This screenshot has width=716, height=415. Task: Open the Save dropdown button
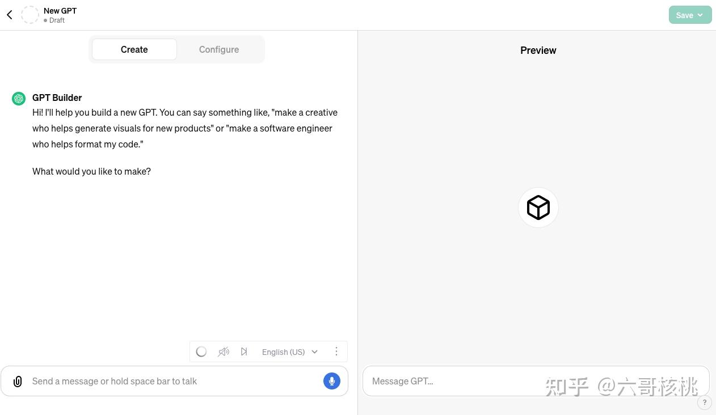pyautogui.click(x=690, y=15)
